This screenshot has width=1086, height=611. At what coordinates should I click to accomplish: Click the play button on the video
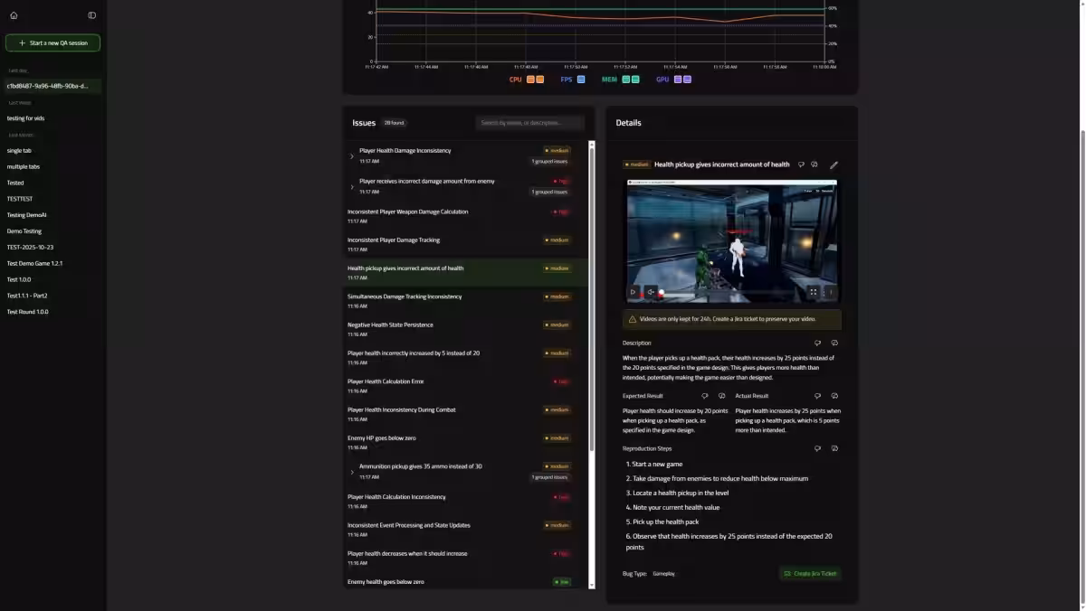[x=633, y=292]
